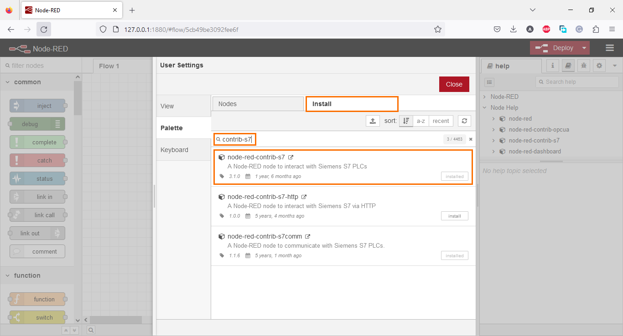Open the sidebar tabs dropdown arrow
This screenshot has width=623, height=336.
pyautogui.click(x=614, y=66)
